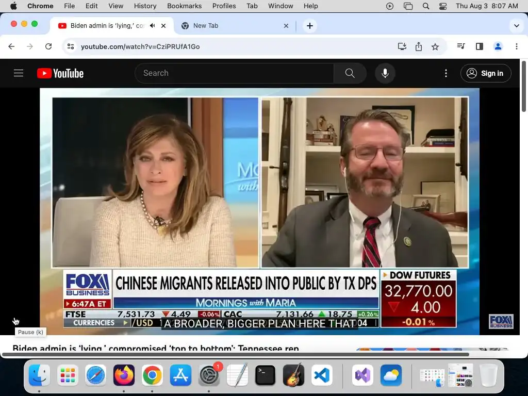528x396 pixels.
Task: Select the address bar URL
Action: point(140,46)
